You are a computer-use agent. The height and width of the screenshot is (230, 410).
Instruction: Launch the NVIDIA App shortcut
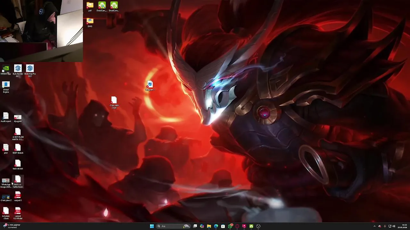point(5,70)
